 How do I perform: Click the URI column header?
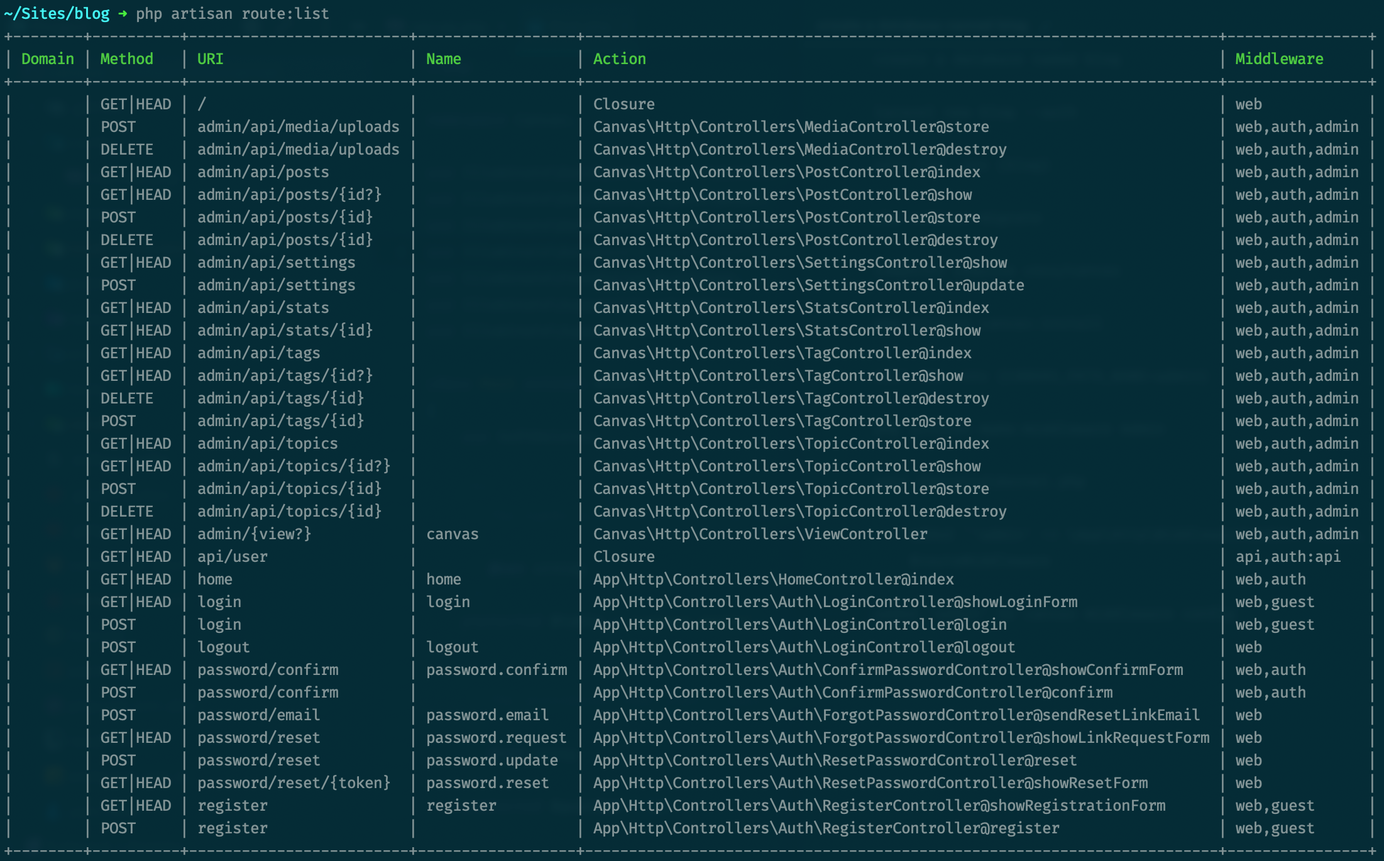coord(211,59)
